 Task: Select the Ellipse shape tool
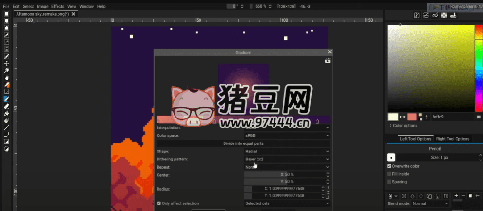pos(7,149)
